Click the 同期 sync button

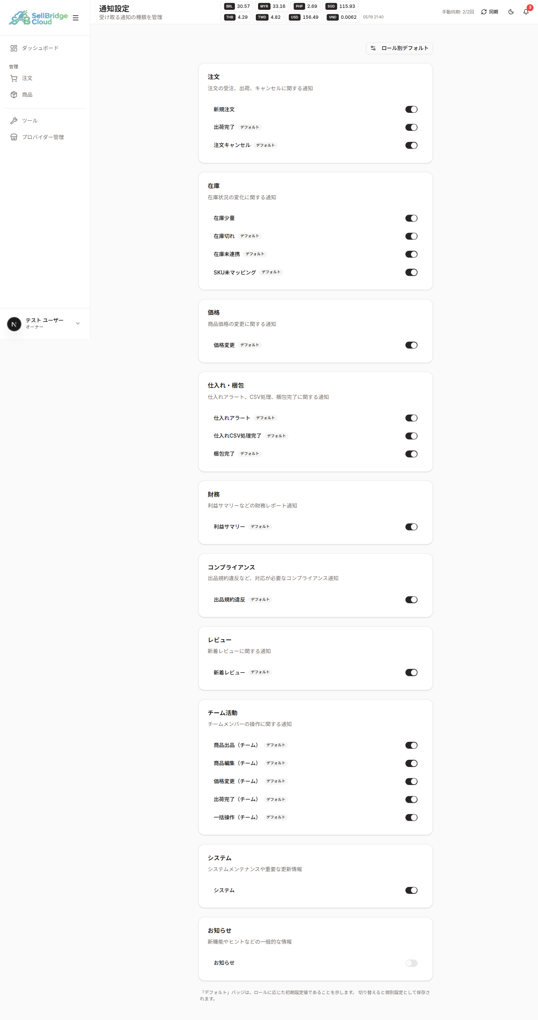pos(489,12)
